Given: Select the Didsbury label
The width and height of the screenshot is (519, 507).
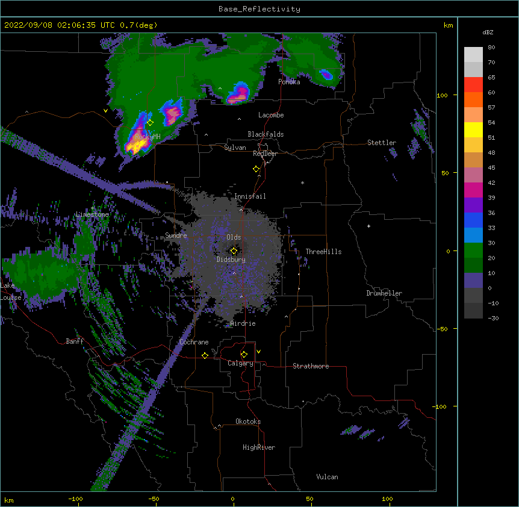Looking at the screenshot, I should point(231,260).
